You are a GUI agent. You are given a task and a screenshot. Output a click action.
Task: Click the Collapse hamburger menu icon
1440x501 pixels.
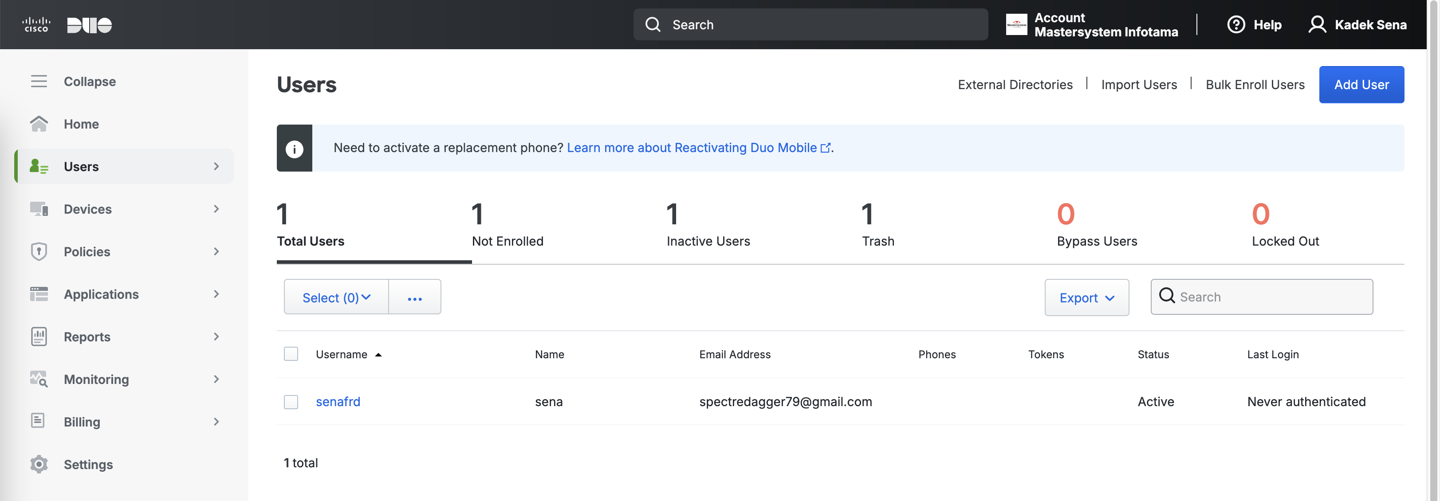coord(39,81)
